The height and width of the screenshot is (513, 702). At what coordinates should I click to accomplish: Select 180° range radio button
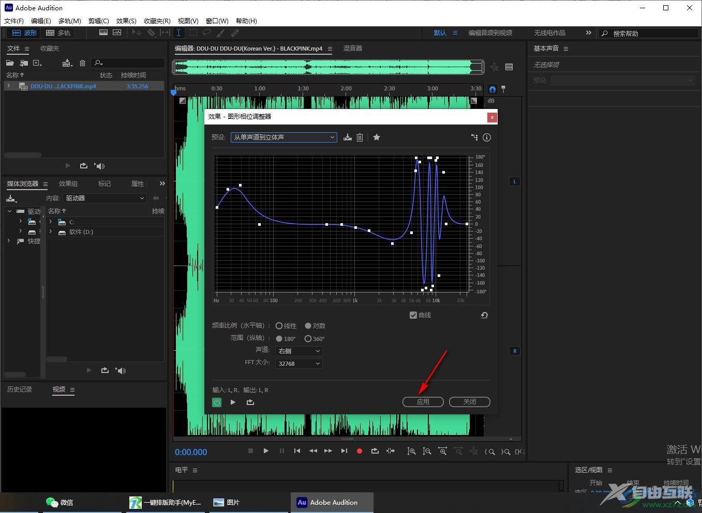click(279, 339)
